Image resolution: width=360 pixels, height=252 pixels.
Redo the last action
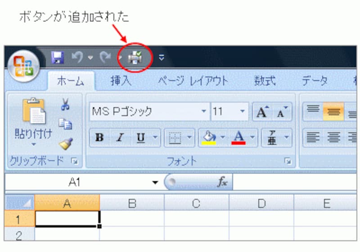(x=106, y=57)
